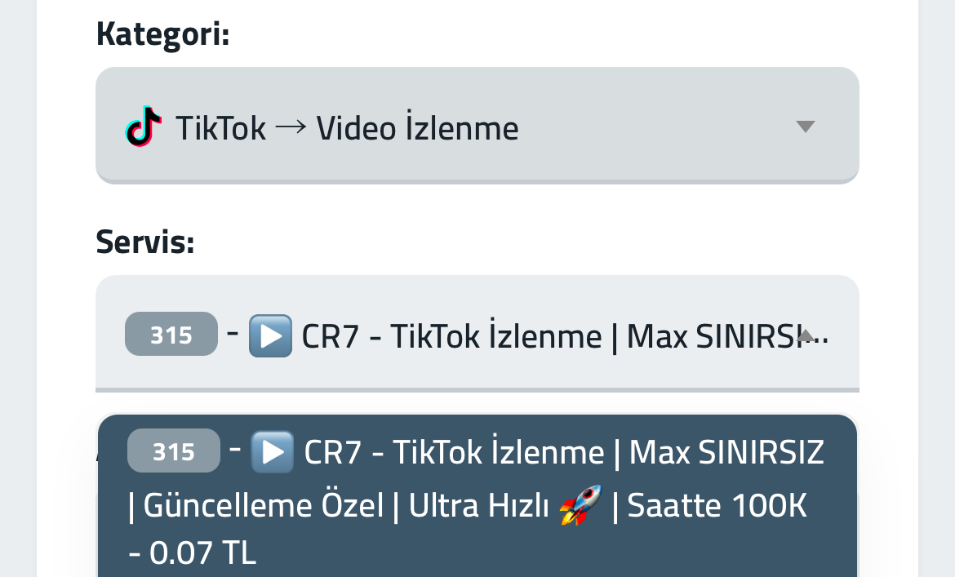This screenshot has width=955, height=577.
Task: Click the right arrow symbol between TikTok and Video
Action: click(x=291, y=128)
